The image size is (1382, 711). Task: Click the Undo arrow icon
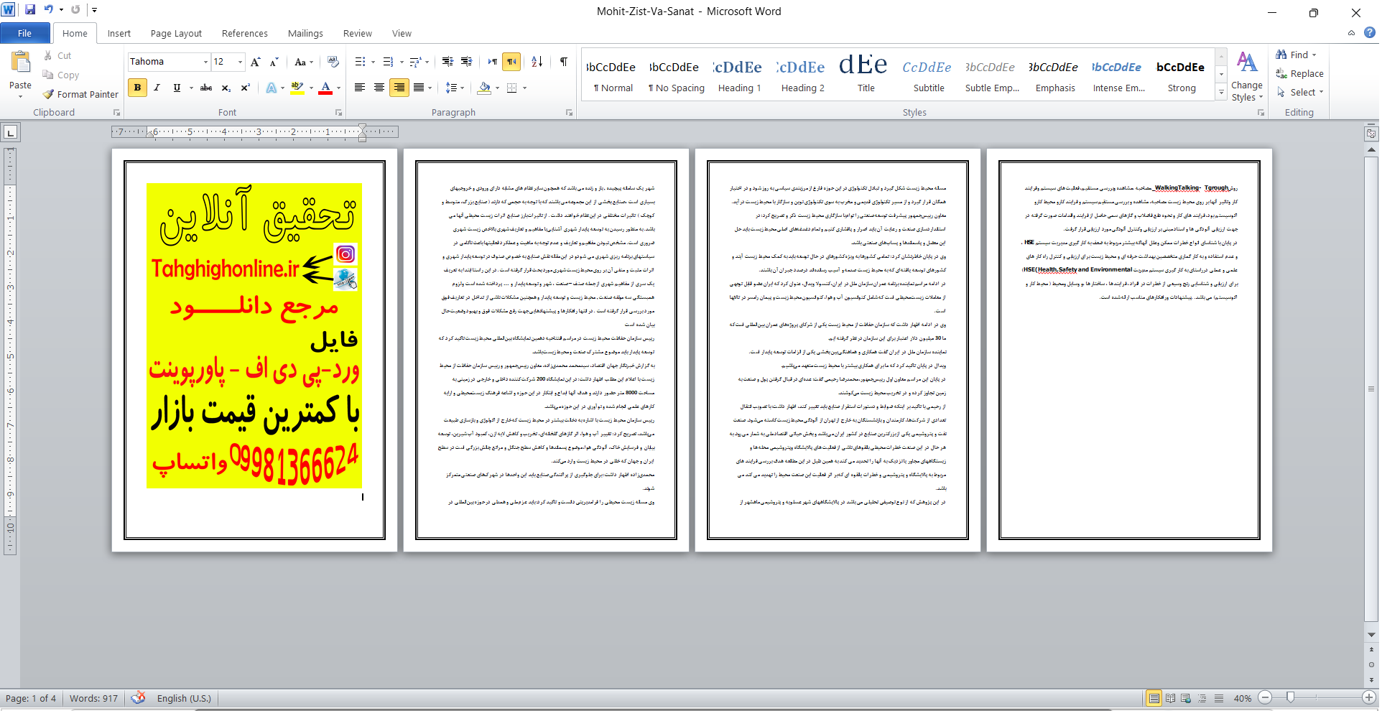click(x=49, y=10)
